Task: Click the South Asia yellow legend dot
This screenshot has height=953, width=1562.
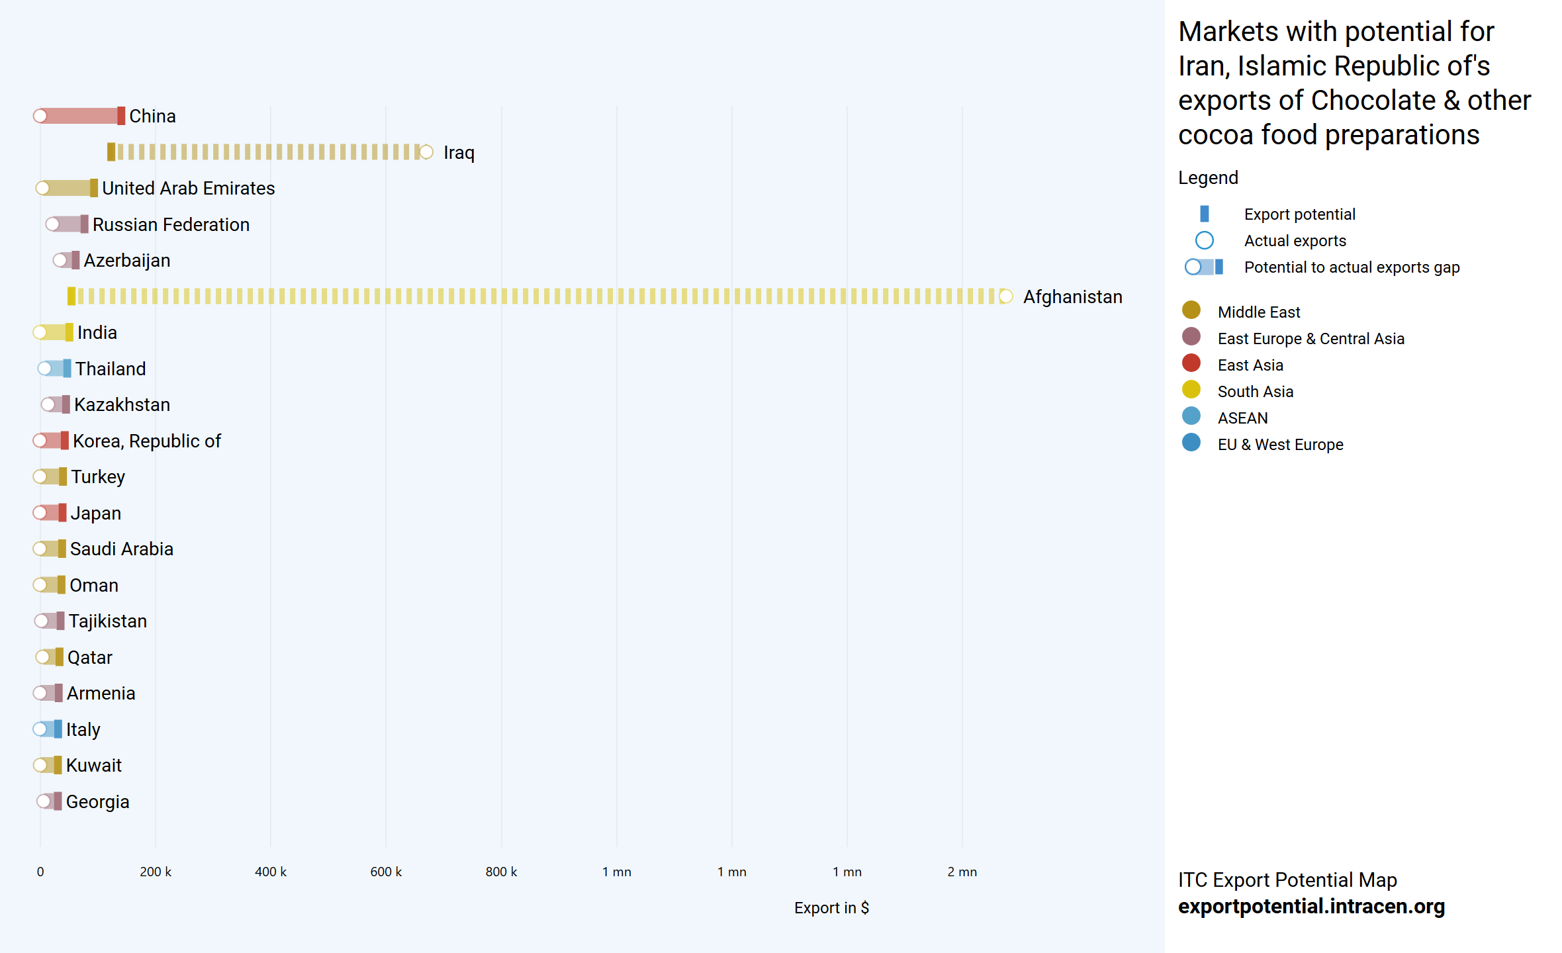Action: coord(1191,390)
